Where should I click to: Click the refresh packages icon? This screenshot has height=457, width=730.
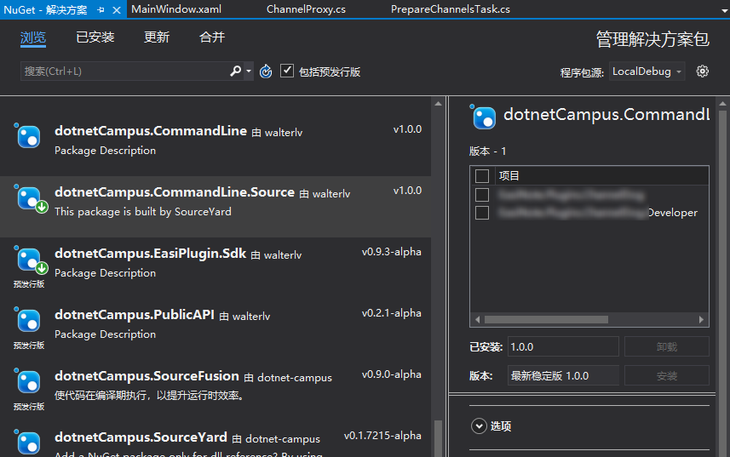point(266,71)
